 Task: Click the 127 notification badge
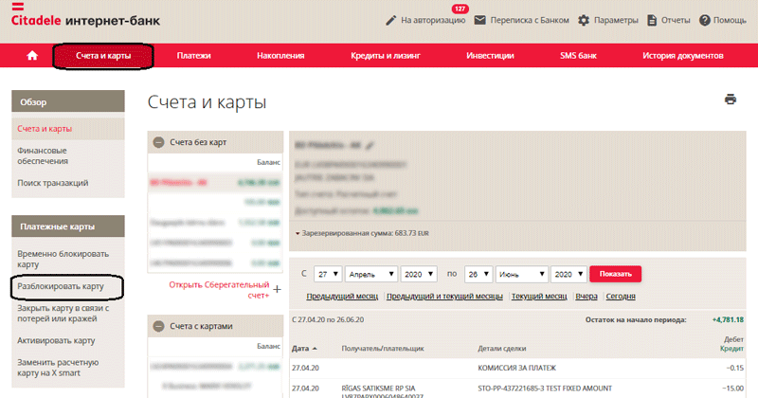pyautogui.click(x=460, y=9)
